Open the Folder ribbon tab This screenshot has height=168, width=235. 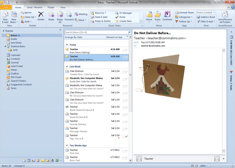click(x=51, y=7)
